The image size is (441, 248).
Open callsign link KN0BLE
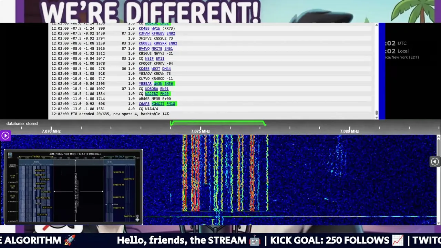tap(145, 43)
